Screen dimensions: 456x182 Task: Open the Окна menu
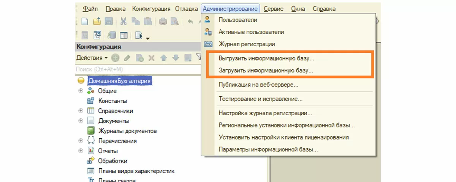click(298, 9)
